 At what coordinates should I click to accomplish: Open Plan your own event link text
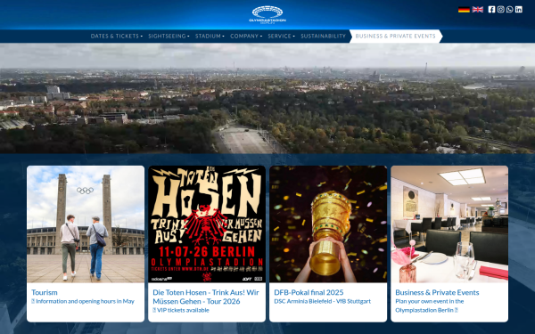pyautogui.click(x=429, y=305)
